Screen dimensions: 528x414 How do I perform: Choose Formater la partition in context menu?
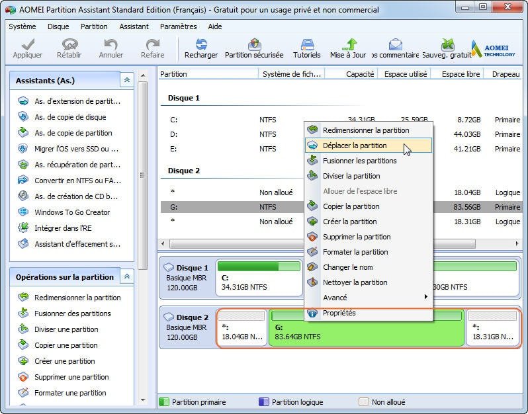coord(369,252)
